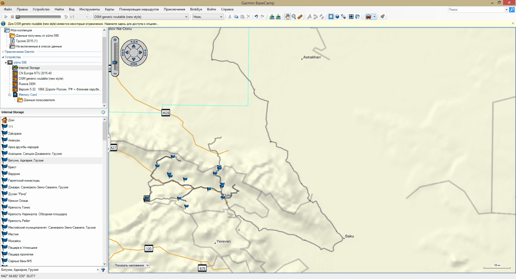516x279 pixels.
Task: Click the rocket icon in the toolbar
Action: [382, 17]
